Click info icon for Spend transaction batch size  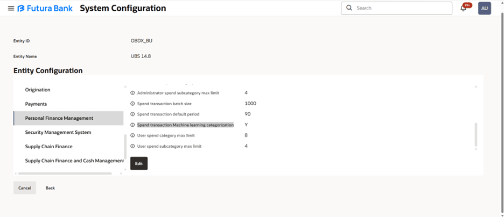pyautogui.click(x=133, y=104)
